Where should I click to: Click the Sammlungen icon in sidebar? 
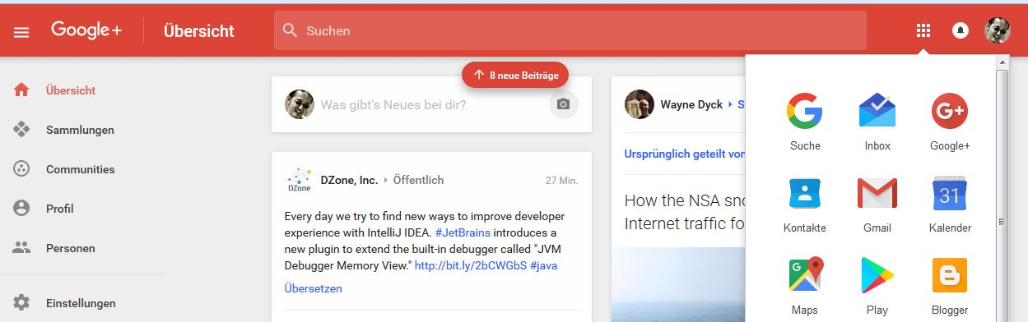[21, 130]
